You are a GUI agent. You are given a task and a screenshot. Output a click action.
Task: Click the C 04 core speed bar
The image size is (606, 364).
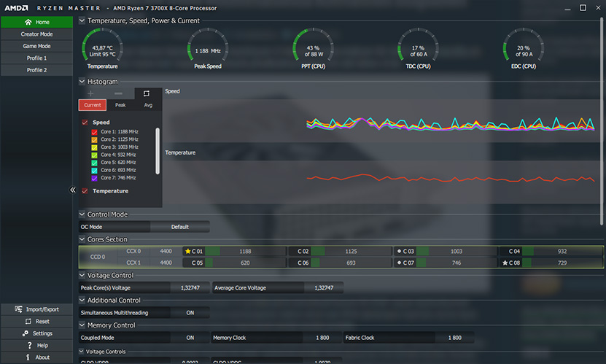click(562, 251)
